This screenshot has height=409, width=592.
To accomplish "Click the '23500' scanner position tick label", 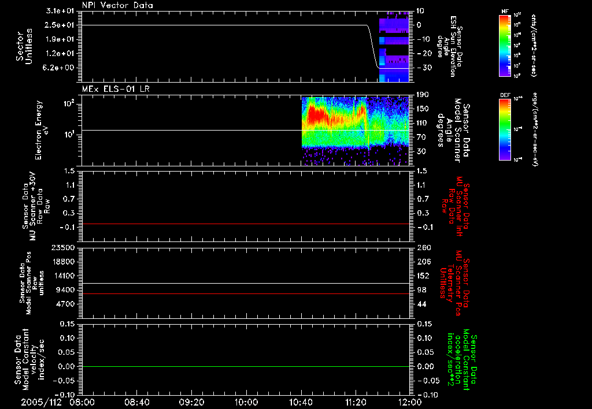I will tap(62, 247).
